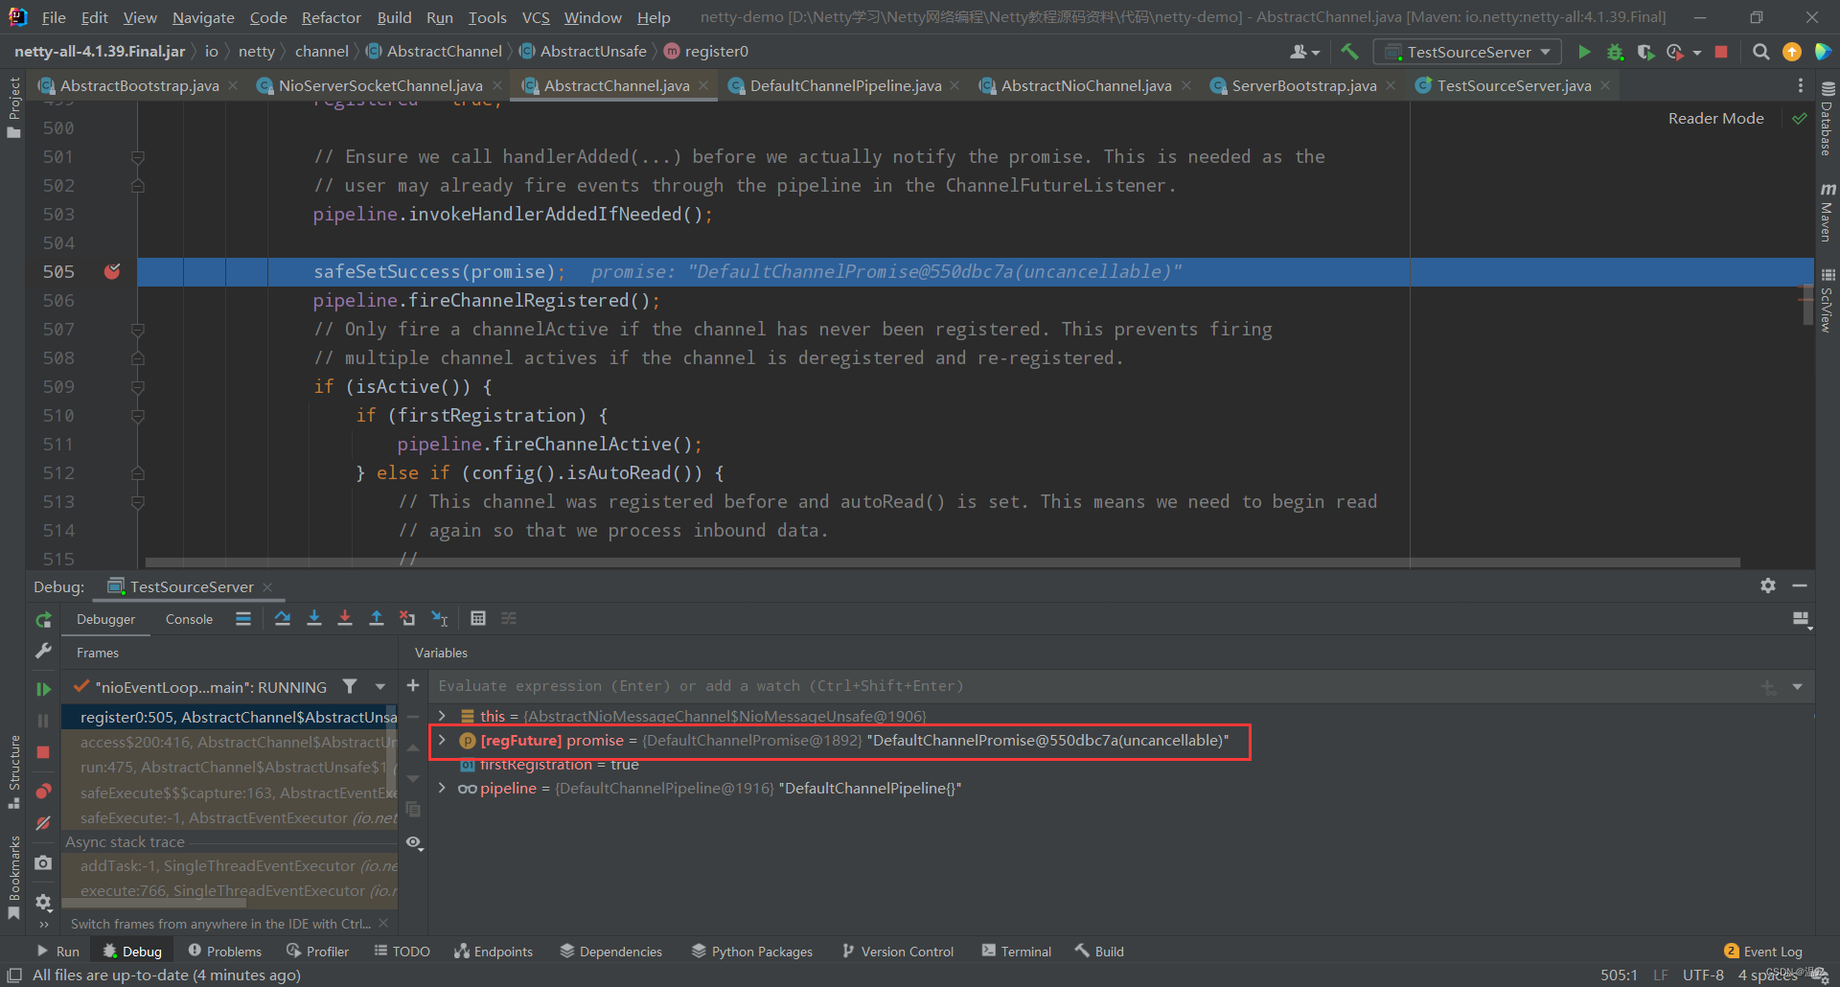Switch to the ServerBootstrap.java tab
This screenshot has width=1840, height=987.
[1303, 85]
